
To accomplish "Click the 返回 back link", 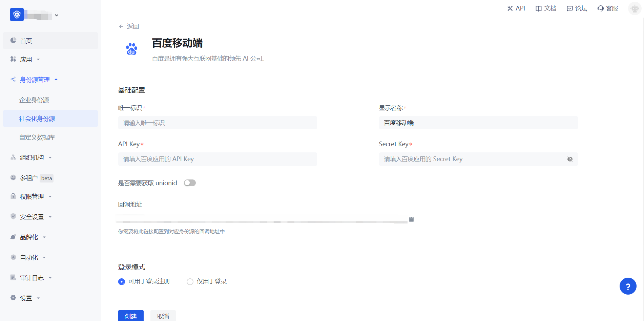I will pyautogui.click(x=129, y=26).
